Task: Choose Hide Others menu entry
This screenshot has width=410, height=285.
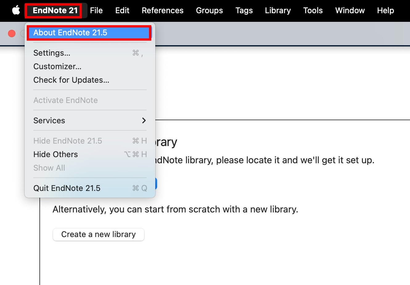Action: [x=55, y=154]
